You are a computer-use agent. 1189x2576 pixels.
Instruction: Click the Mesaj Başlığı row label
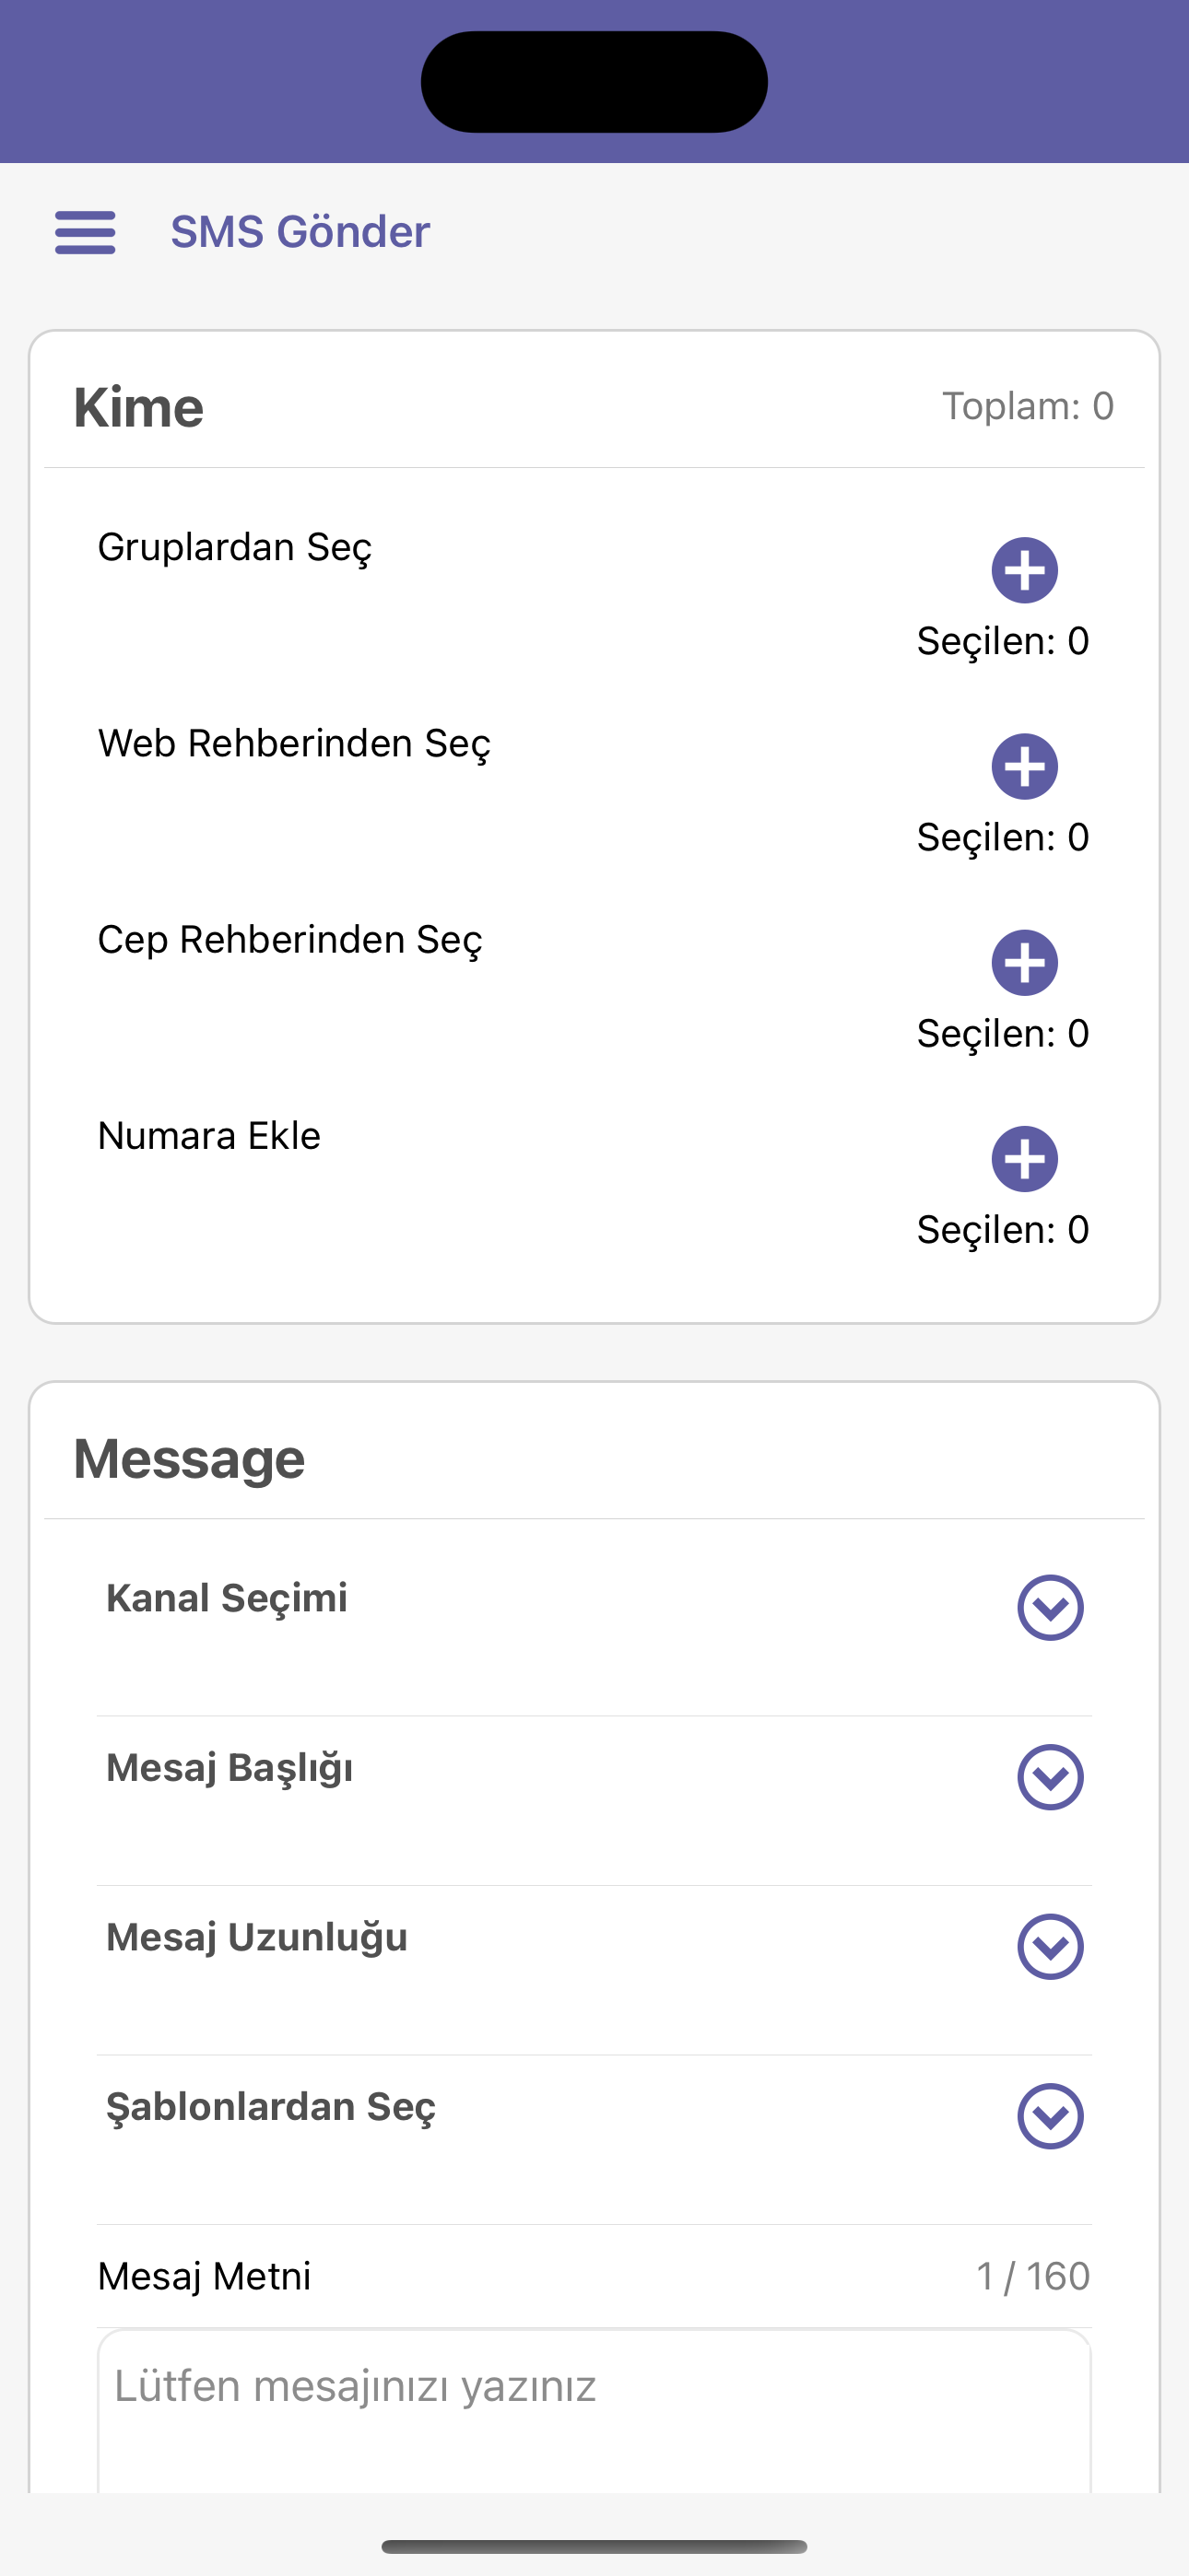point(230,1768)
